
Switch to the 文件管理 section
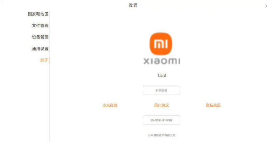pyautogui.click(x=40, y=25)
